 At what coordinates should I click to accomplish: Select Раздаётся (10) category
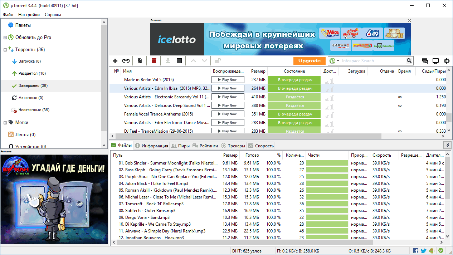[32, 73]
